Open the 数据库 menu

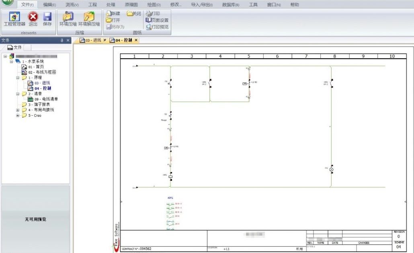point(231,4)
